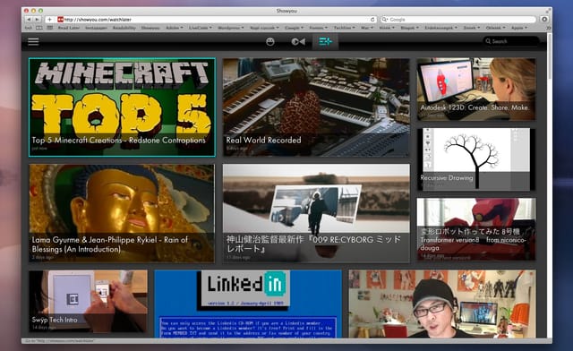Viewport: 573px width, 351px height.
Task: Open the reading list bookmarks icon
Action: (x=39, y=28)
